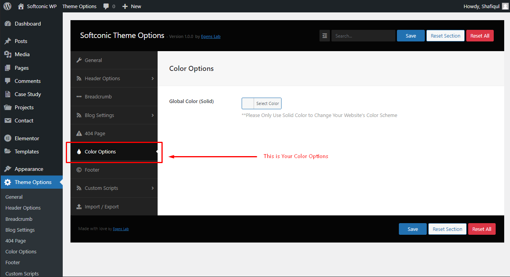Expand the Header Options section arrow
Image resolution: width=510 pixels, height=277 pixels.
[153, 78]
